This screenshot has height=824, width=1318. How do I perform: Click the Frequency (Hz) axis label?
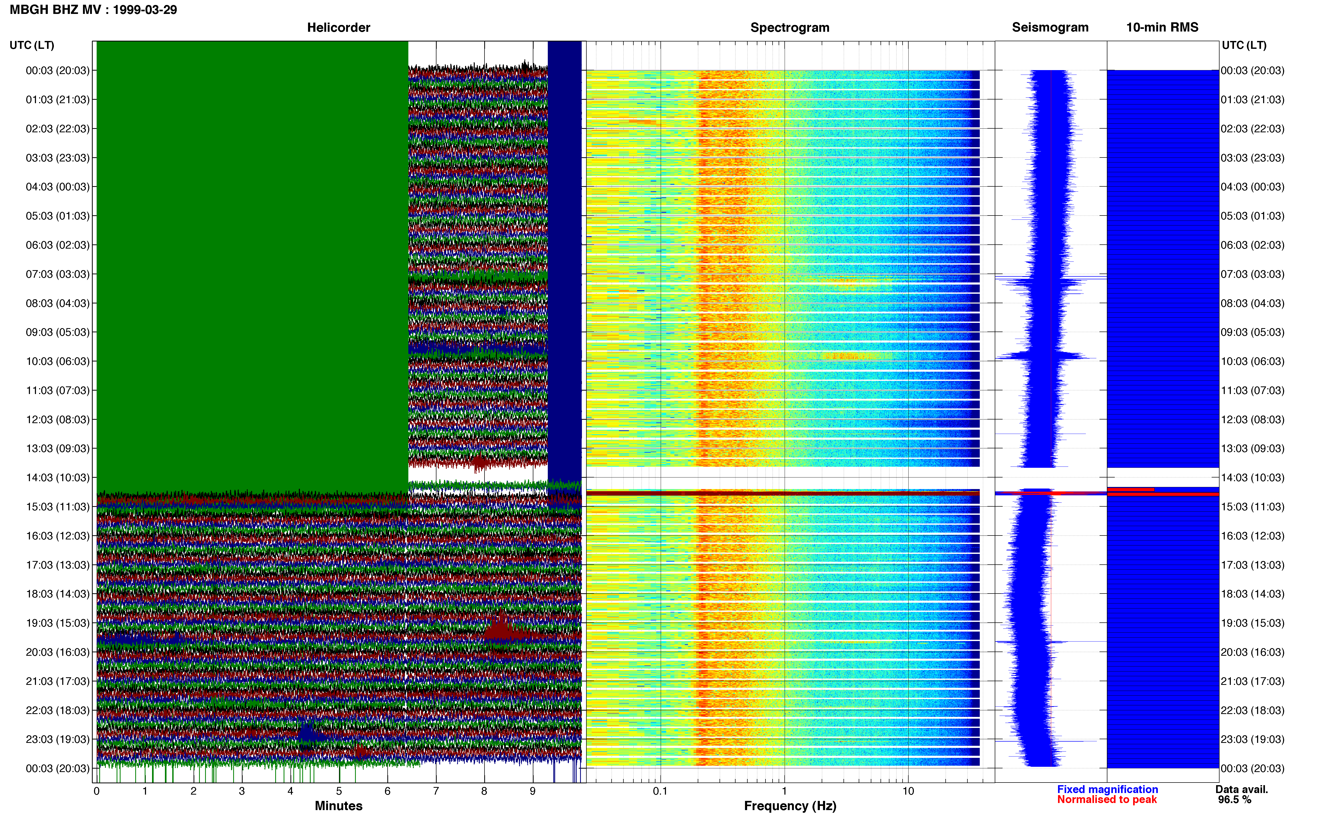790,806
